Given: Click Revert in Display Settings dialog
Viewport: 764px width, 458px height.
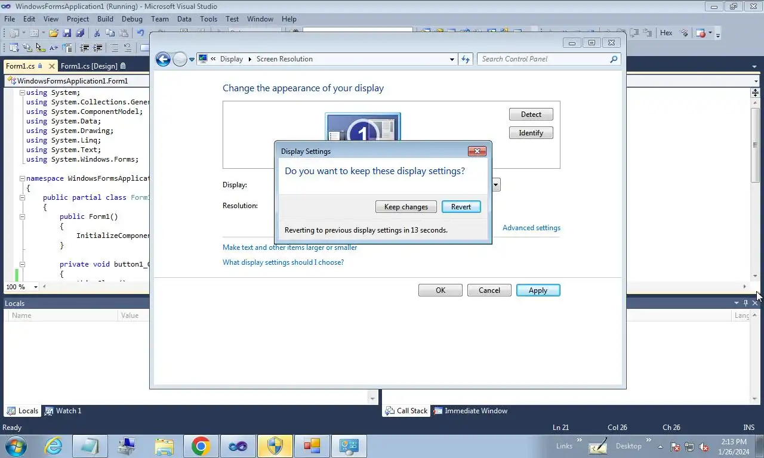Looking at the screenshot, I should pos(461,207).
